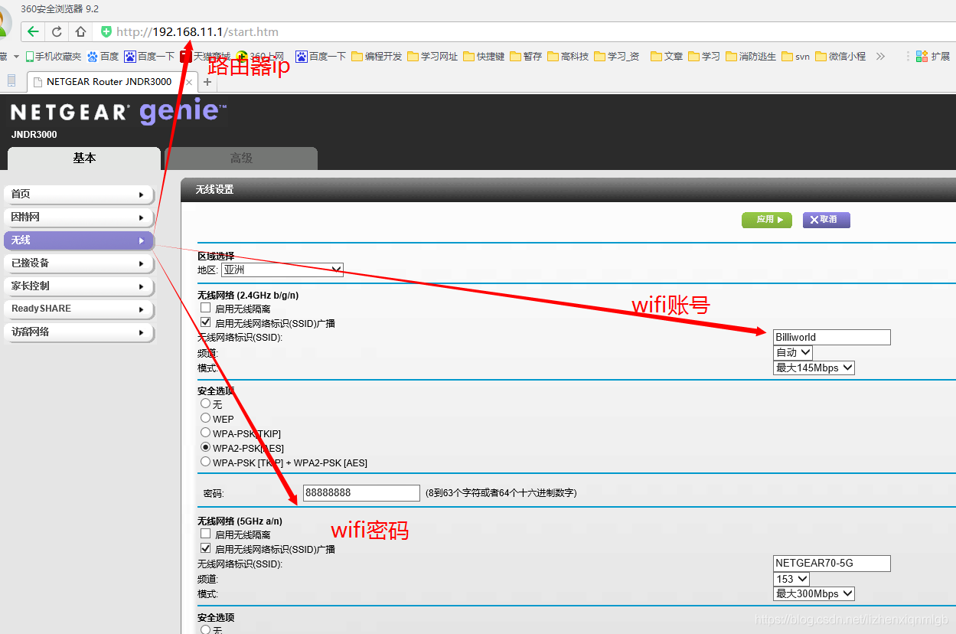Viewport: 956px width, 634px height.
Task: Open the 文章 bookmark folder
Action: click(x=667, y=57)
